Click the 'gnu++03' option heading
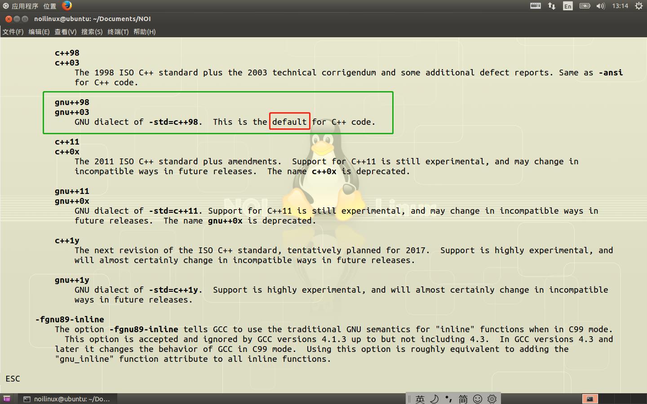 tap(72, 112)
